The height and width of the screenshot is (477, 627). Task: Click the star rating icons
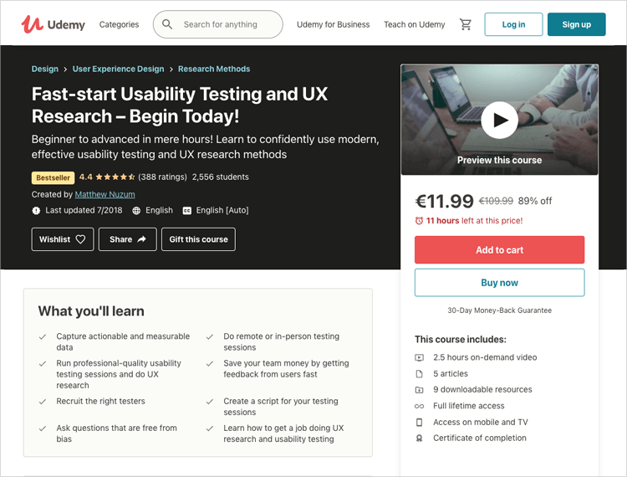[x=115, y=177]
